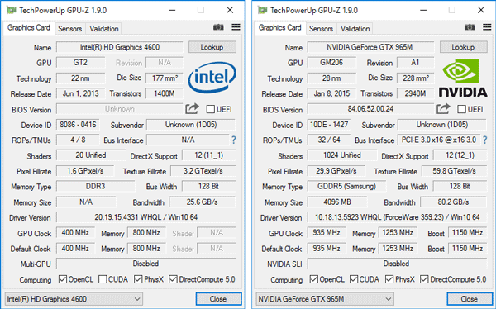Click BIOS Version field 84.06.52.00.24

[x=370, y=109]
